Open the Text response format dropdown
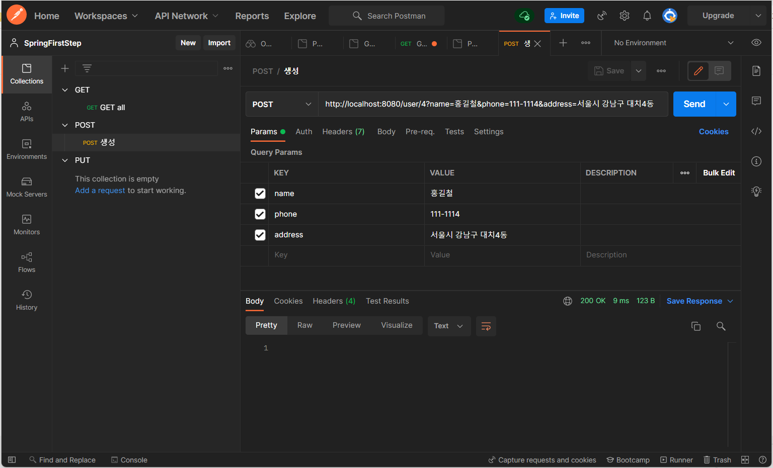Screen dimensions: 773x468 (x=449, y=326)
